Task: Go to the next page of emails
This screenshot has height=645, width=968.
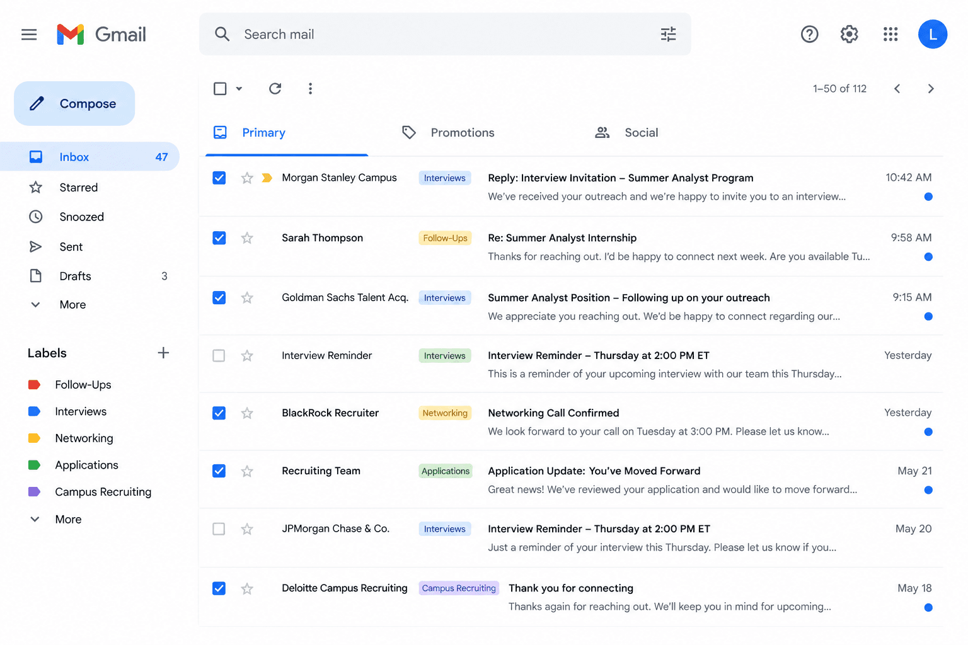Action: pyautogui.click(x=931, y=89)
